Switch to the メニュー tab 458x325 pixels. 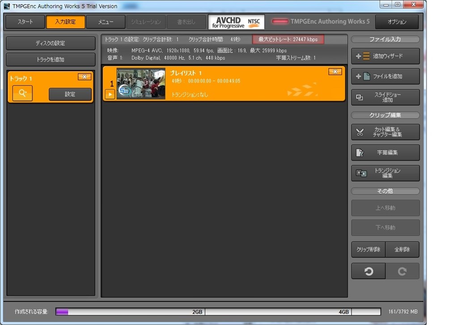[x=106, y=22]
